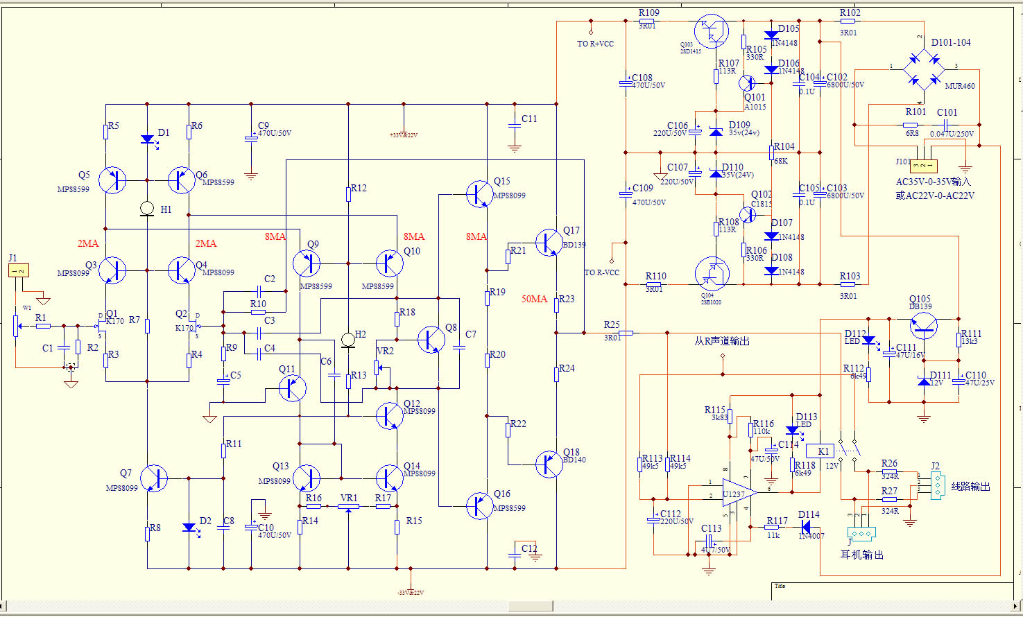The height and width of the screenshot is (617, 1023).
Task: Select the Q5 MPS8599 transistor symbol
Action: (x=112, y=180)
